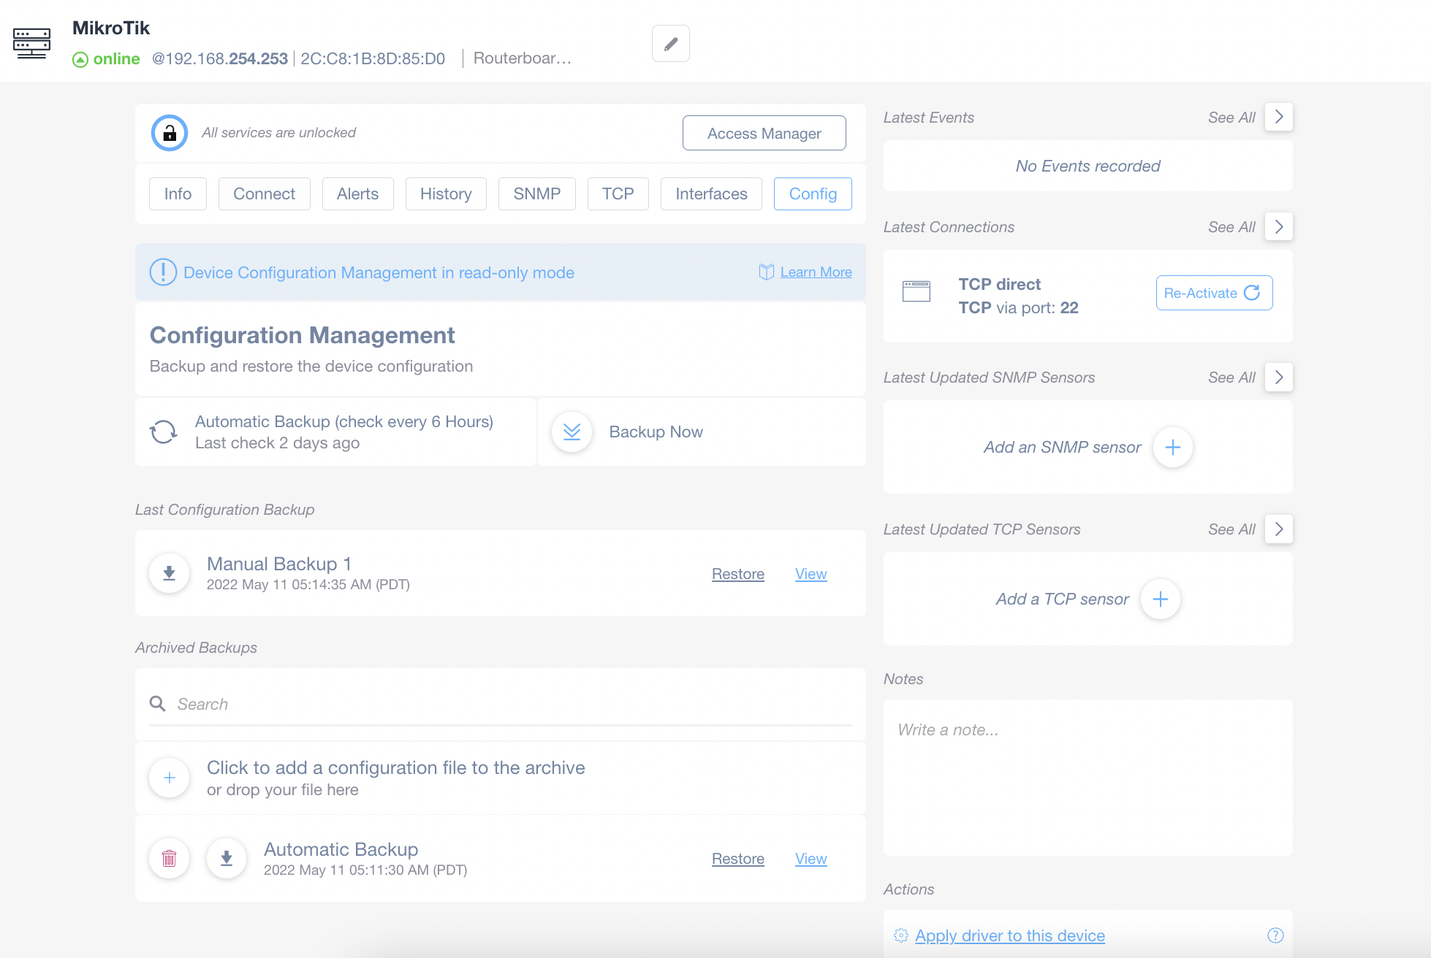This screenshot has width=1431, height=958.
Task: Click the read-only mode info exclamation icon
Action: coord(163,272)
